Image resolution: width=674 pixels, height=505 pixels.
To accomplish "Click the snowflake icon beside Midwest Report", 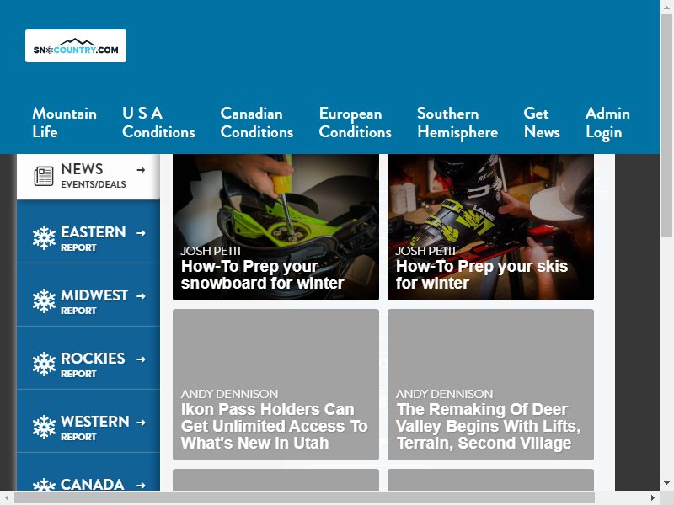I will pos(44,300).
